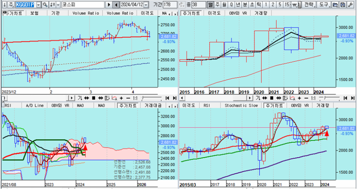Select OBV와 VR tab in top-right chart
This screenshot has height=189, width=357.
pos(238,13)
